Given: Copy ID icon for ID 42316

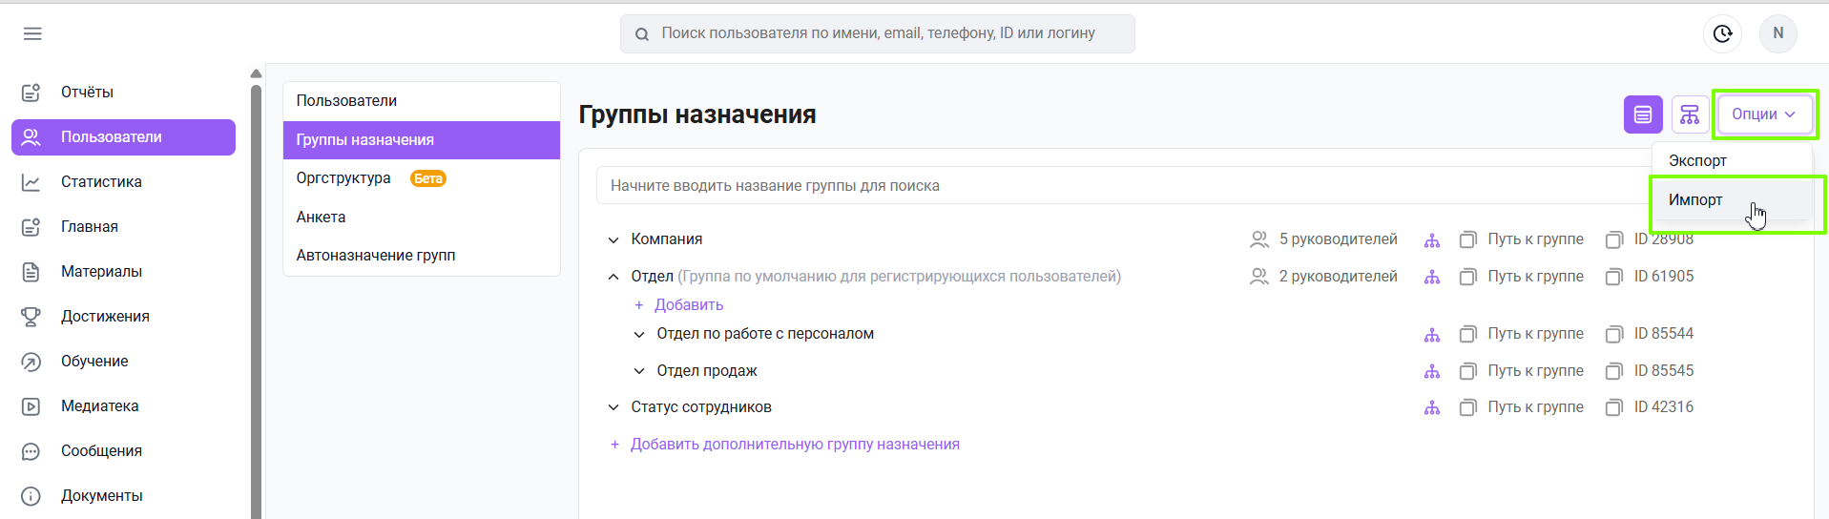Looking at the screenshot, I should point(1614,408).
